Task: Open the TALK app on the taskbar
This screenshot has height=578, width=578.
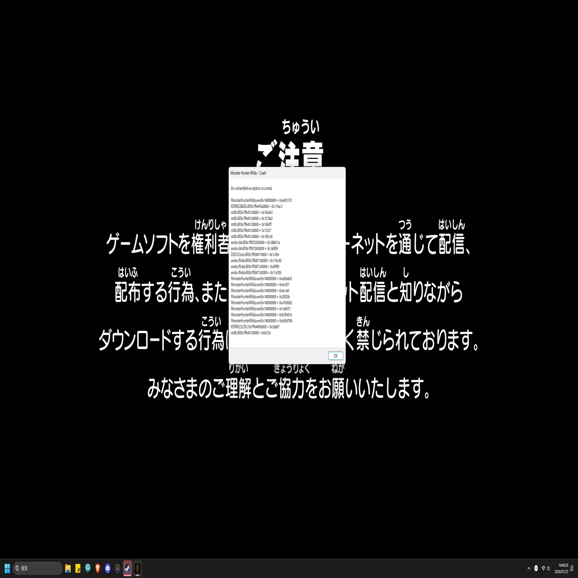Action: pyautogui.click(x=88, y=568)
